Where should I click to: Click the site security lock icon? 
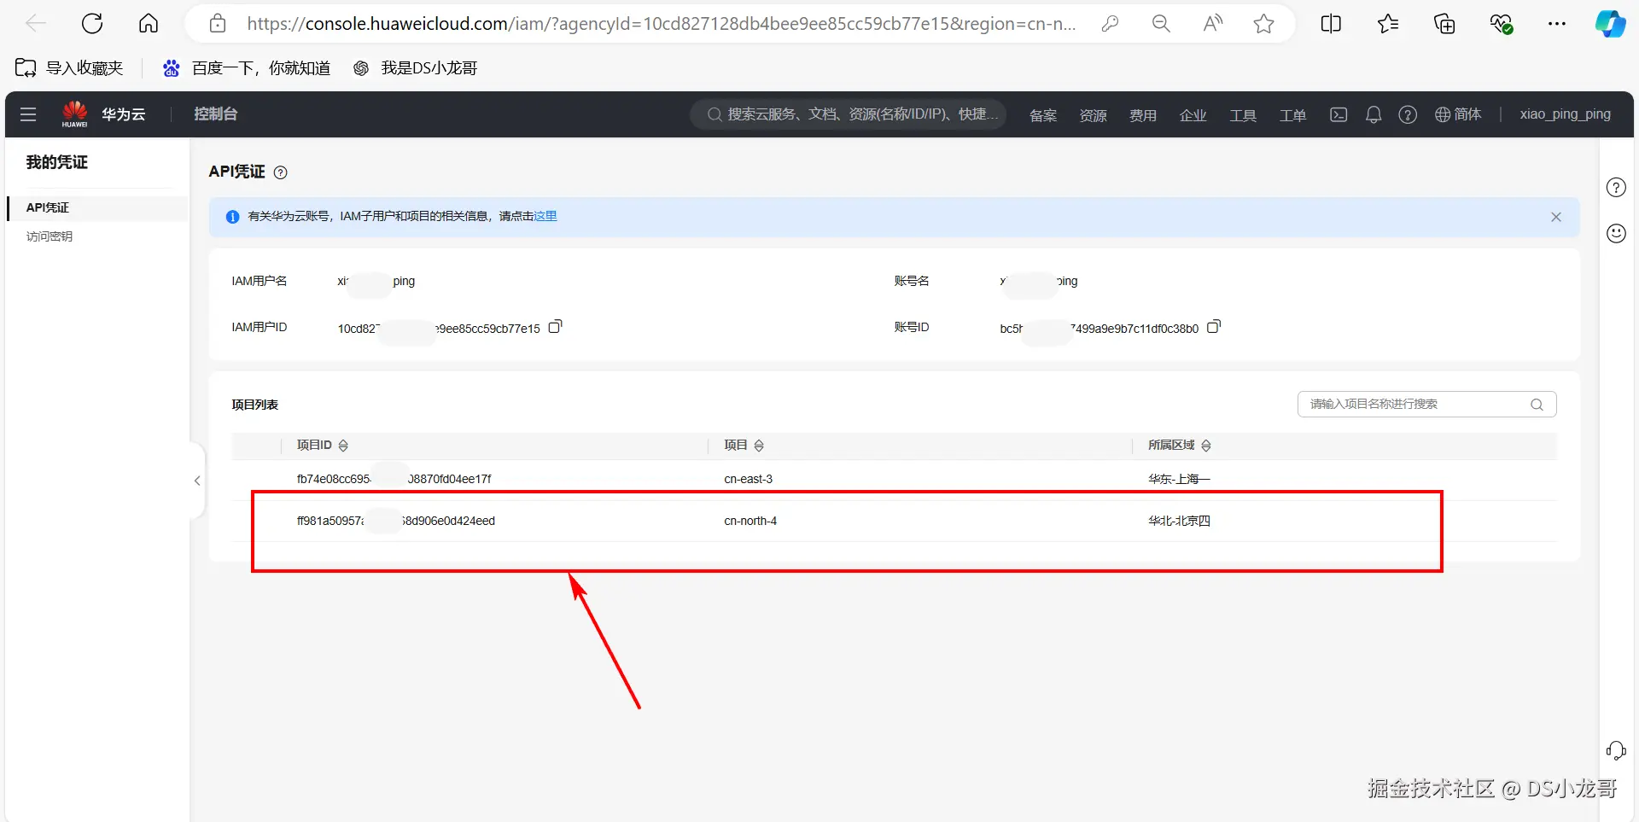coord(218,24)
